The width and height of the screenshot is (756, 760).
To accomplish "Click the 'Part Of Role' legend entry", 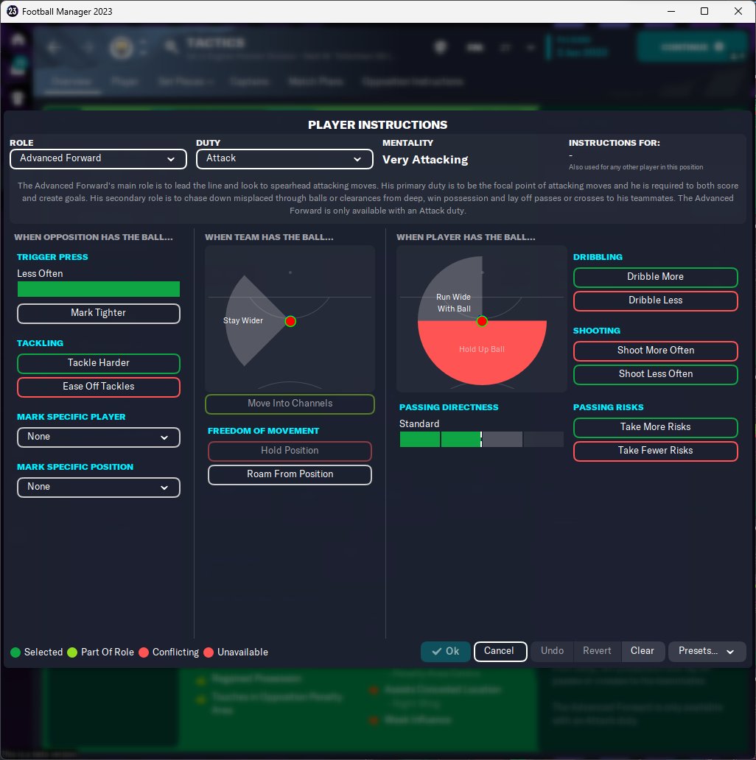I will (101, 652).
